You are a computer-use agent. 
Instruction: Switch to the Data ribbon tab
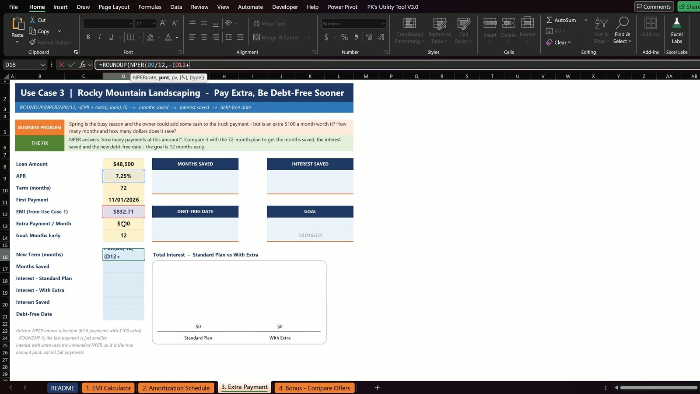pos(176,7)
